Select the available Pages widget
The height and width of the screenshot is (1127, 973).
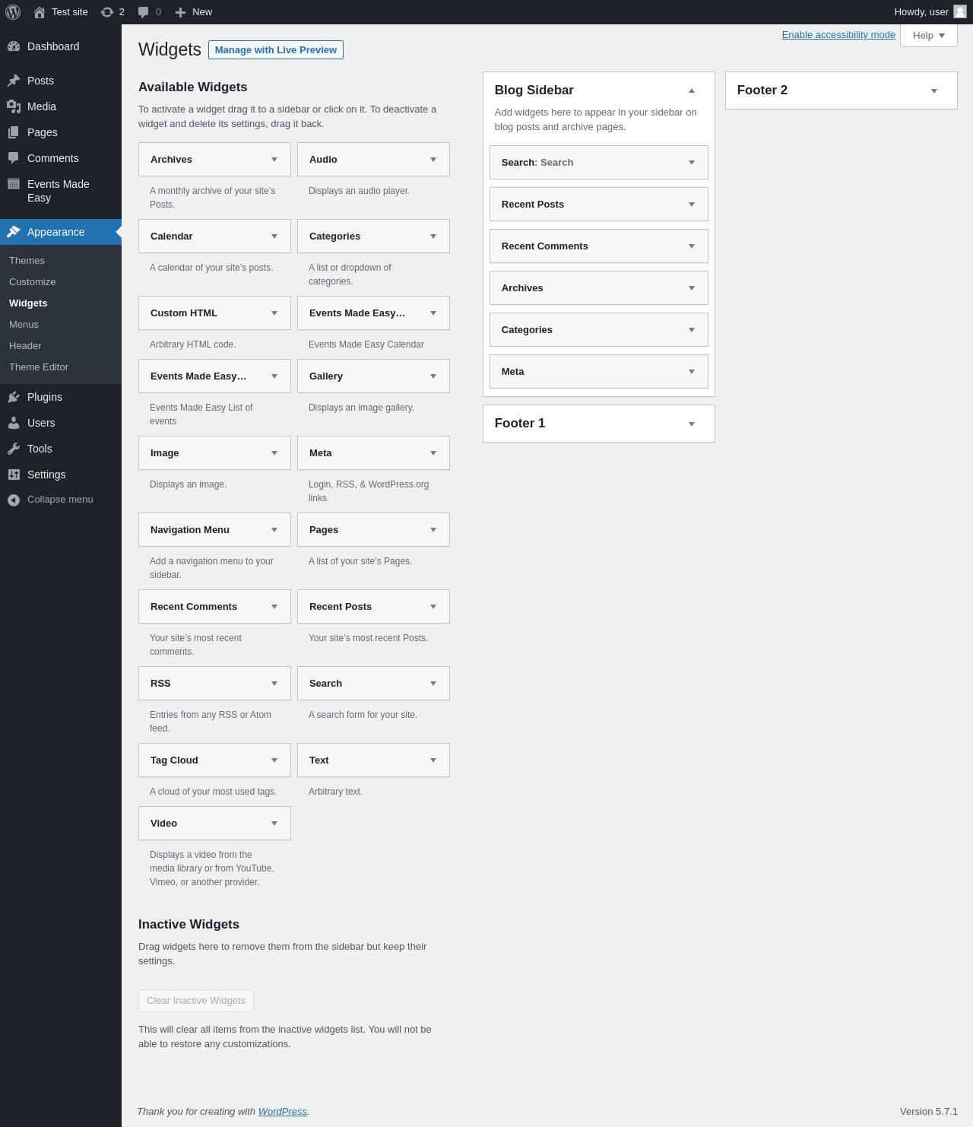click(x=373, y=530)
